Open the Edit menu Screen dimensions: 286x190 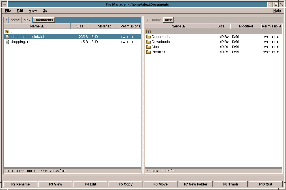(20, 10)
